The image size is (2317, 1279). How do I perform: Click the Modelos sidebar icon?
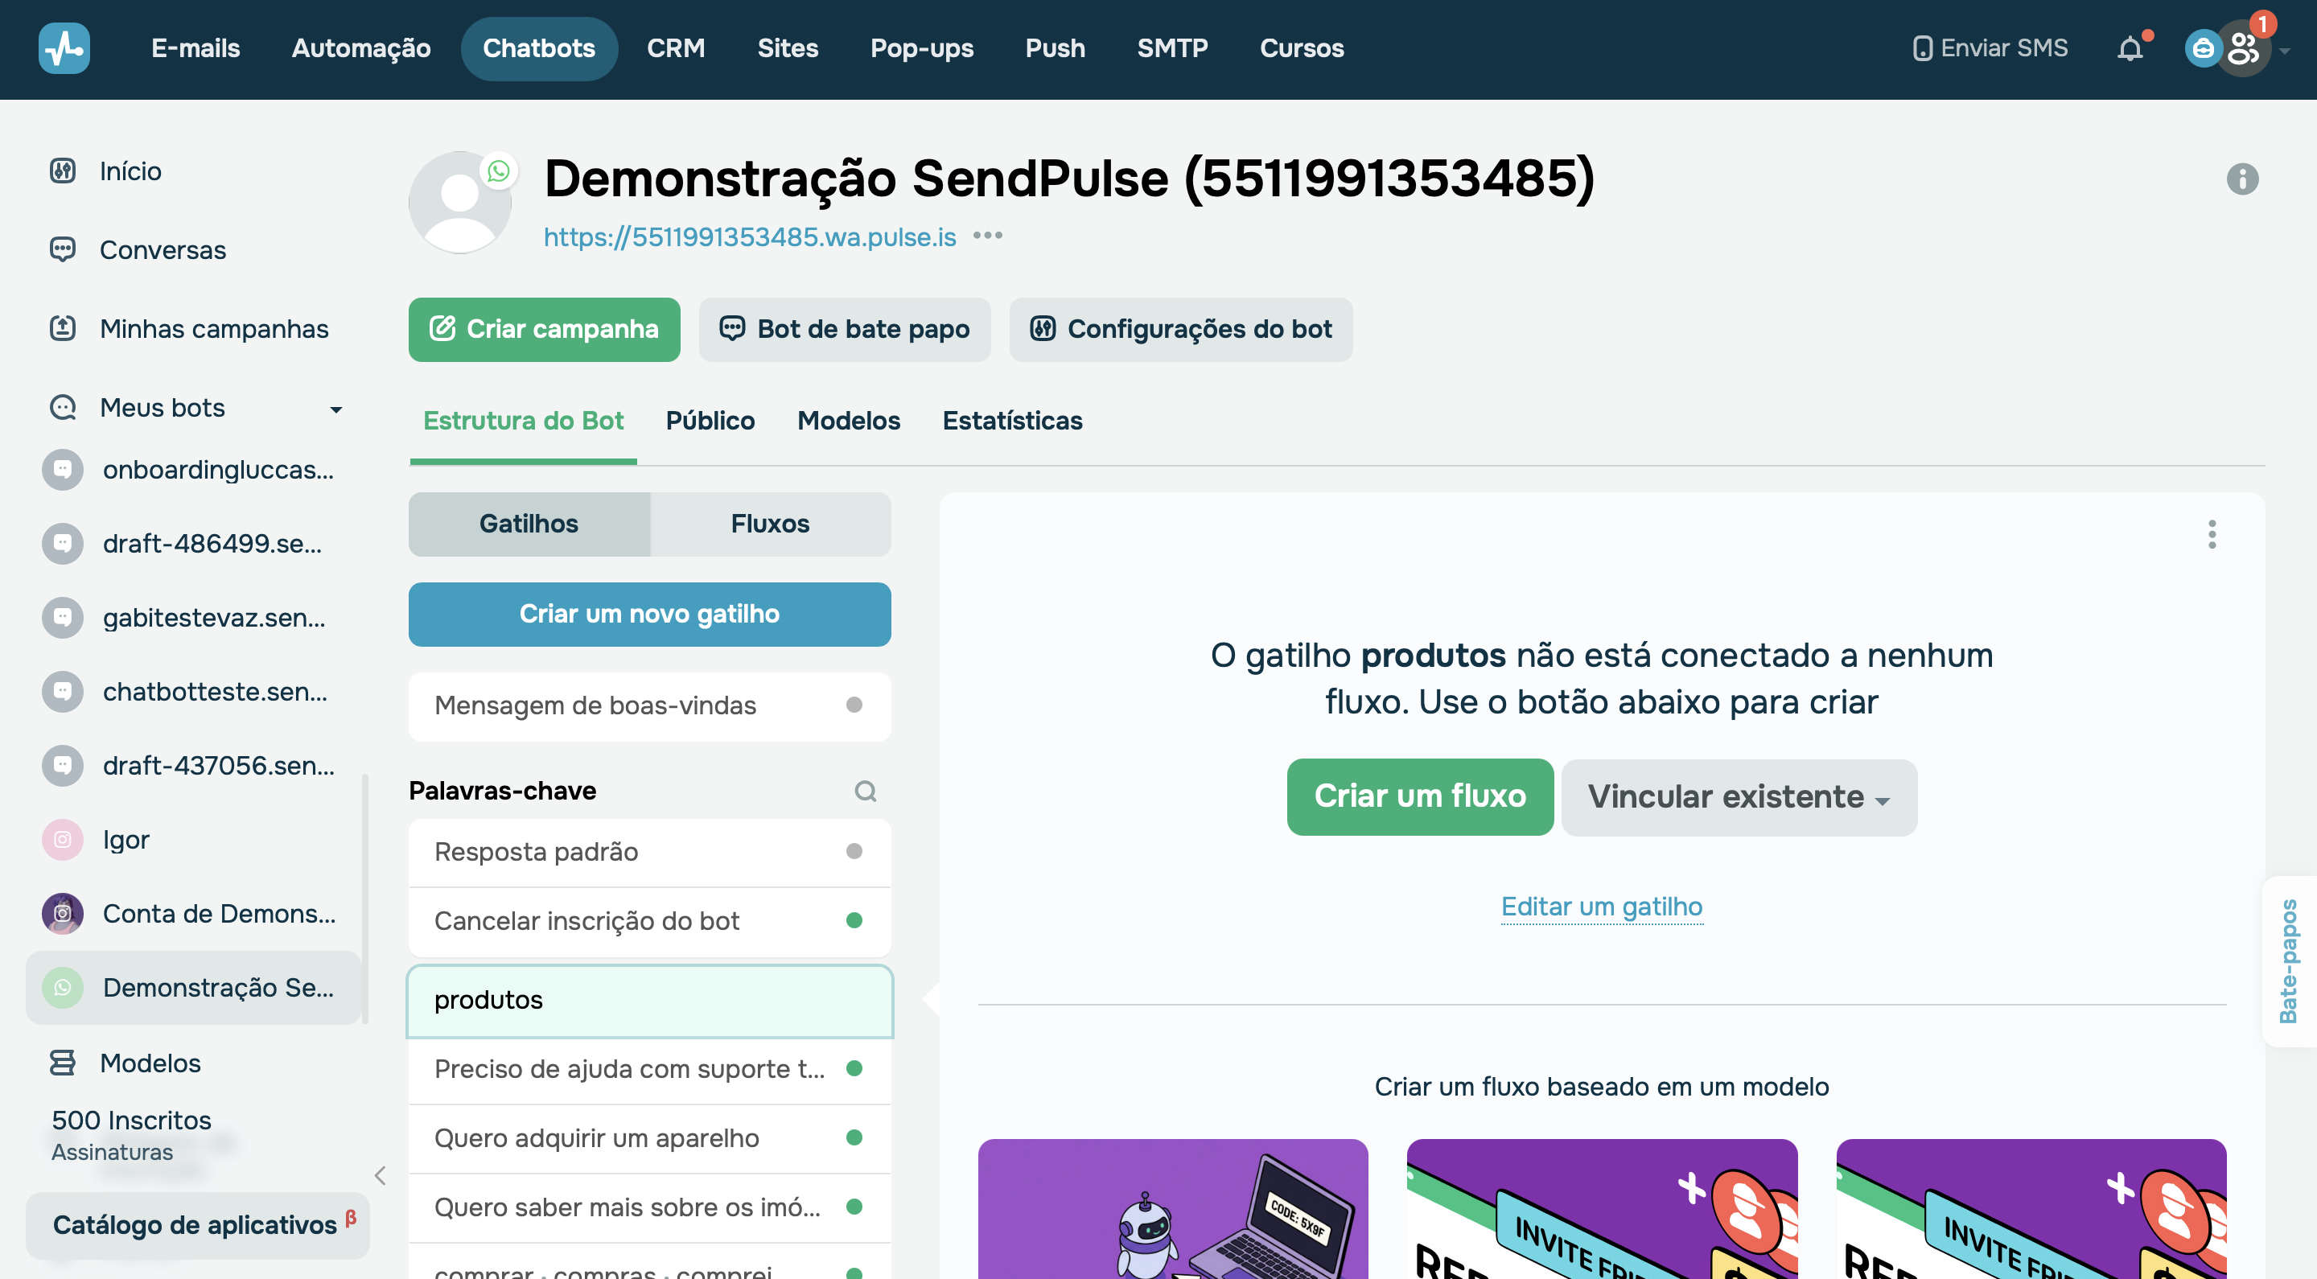[62, 1063]
